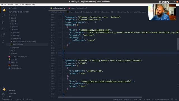The height and width of the screenshot is (101, 179).
Task: Open the Help menu
Action: click(34, 5)
